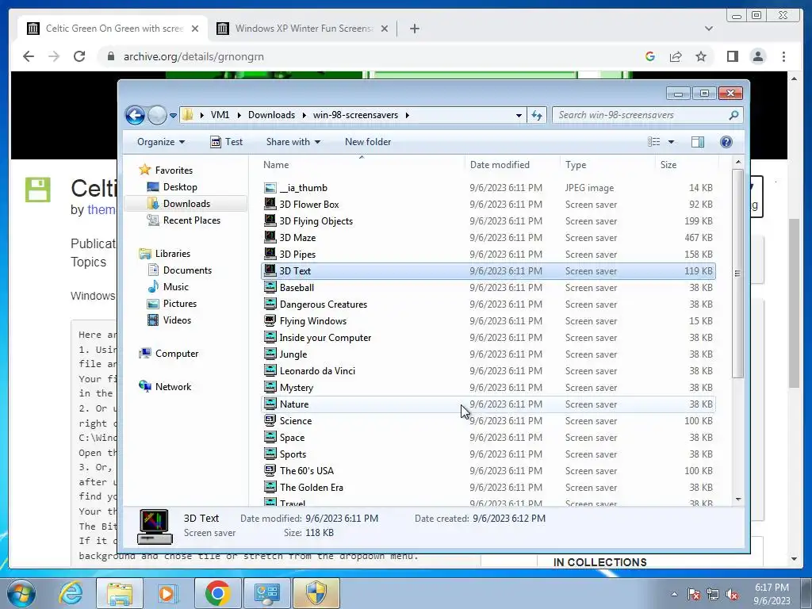Select Downloads in the navigation pane

tap(186, 204)
